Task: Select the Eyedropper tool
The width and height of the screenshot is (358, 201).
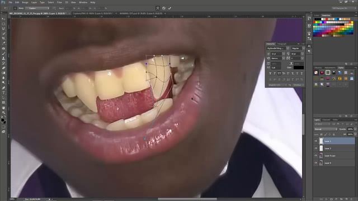Action: [3, 44]
